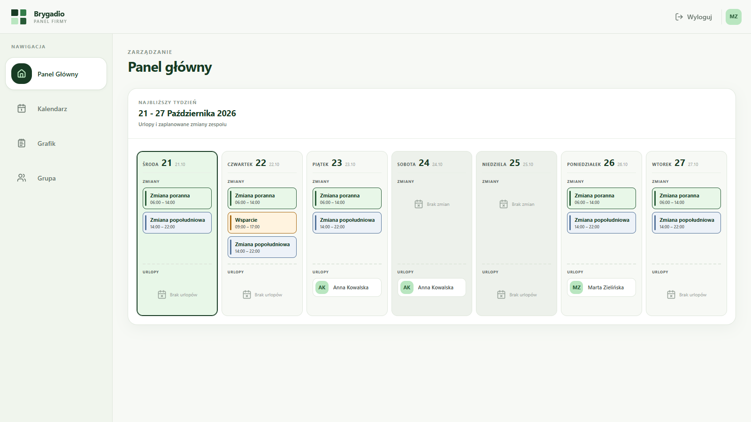Image resolution: width=751 pixels, height=422 pixels.
Task: Click the Brygadio logo icon
Action: click(19, 17)
